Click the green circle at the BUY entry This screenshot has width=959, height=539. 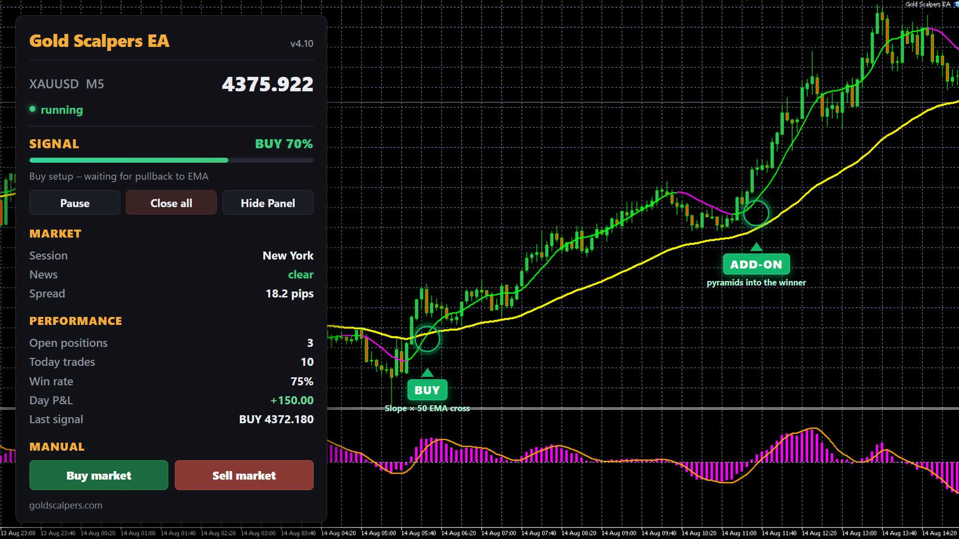pos(427,339)
